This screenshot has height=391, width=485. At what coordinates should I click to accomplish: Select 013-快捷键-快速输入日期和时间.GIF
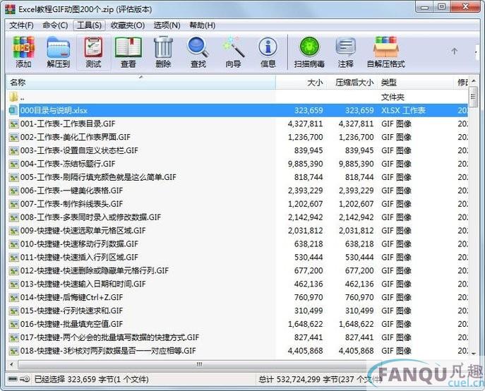tap(83, 284)
